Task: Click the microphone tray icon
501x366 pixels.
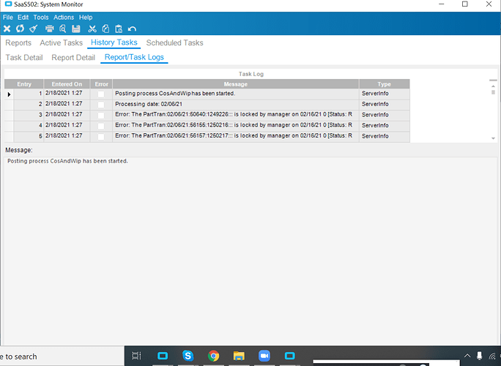Action: tap(479, 356)
